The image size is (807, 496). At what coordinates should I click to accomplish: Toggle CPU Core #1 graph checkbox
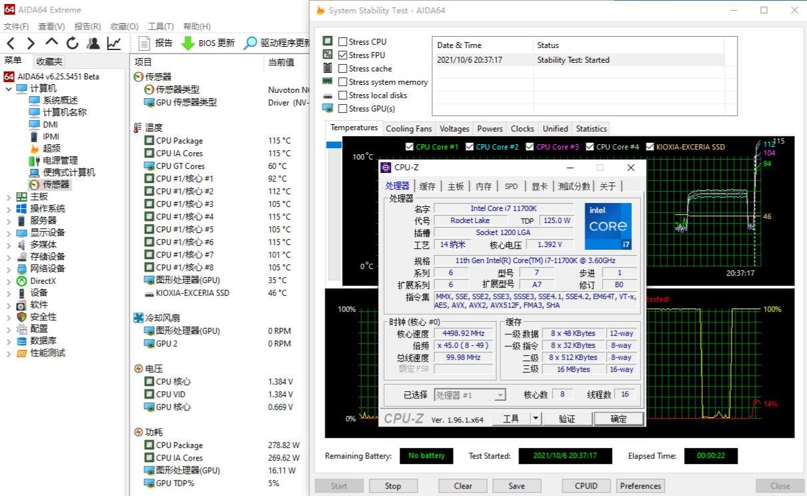pyautogui.click(x=410, y=147)
